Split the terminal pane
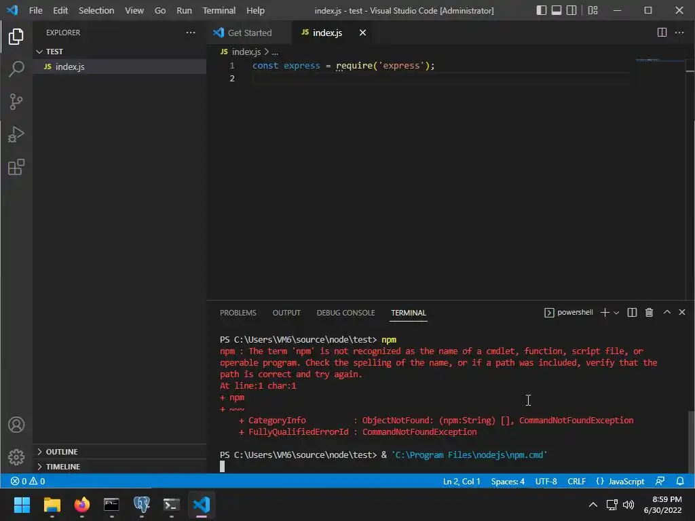Viewport: 695px width, 521px height. [632, 312]
